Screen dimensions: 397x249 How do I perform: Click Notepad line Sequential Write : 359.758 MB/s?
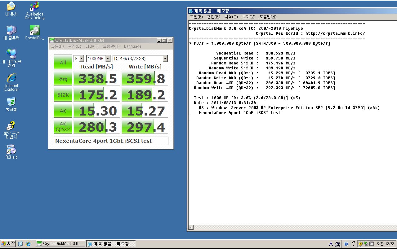(255, 58)
